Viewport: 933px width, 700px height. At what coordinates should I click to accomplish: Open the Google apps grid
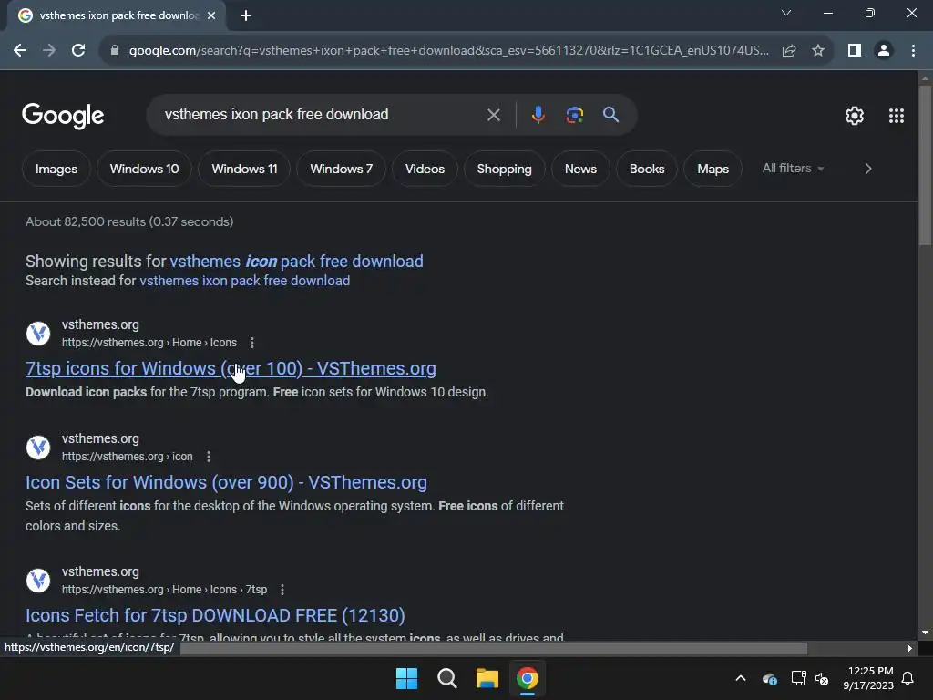pos(897,116)
